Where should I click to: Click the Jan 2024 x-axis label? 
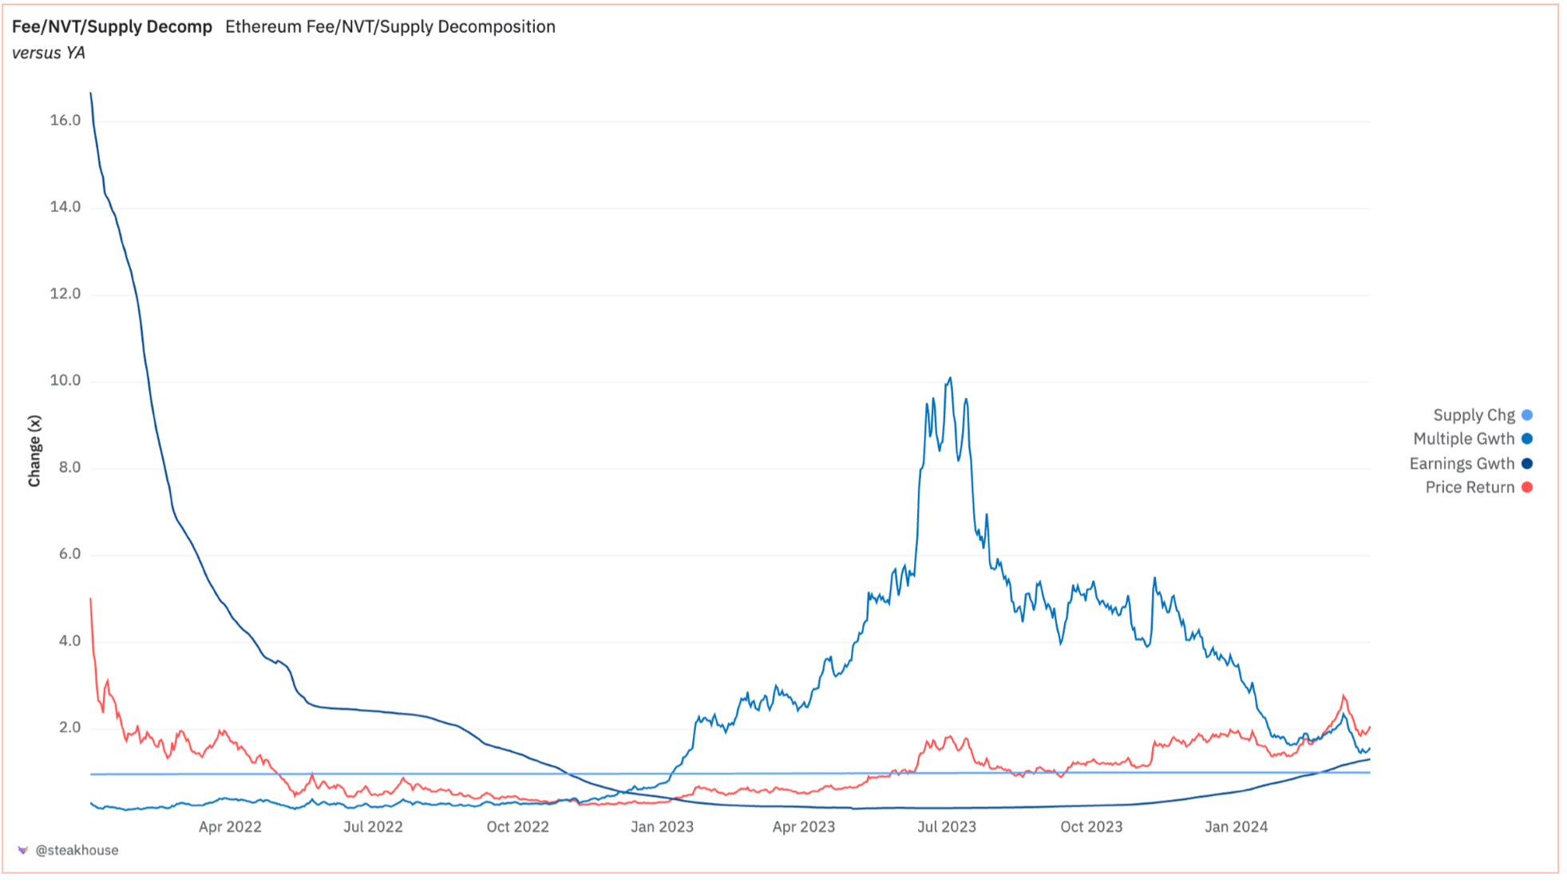1236,827
